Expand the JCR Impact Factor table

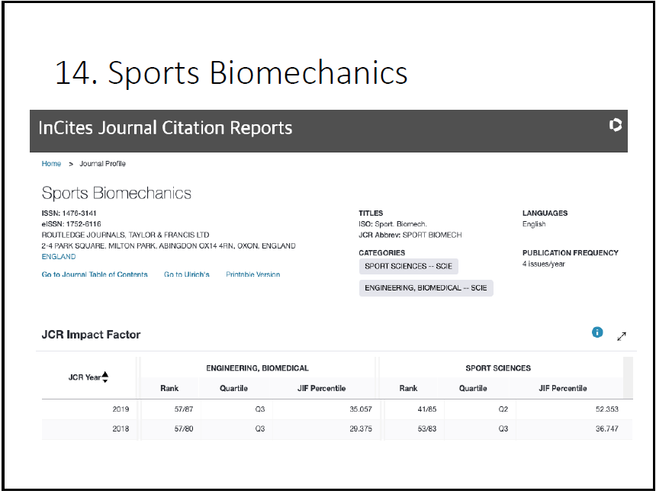pyautogui.click(x=622, y=335)
